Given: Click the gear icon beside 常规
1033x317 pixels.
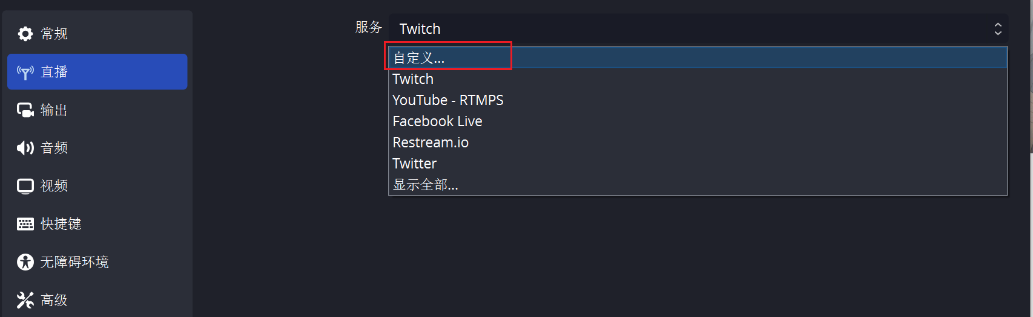Looking at the screenshot, I should coord(25,34).
